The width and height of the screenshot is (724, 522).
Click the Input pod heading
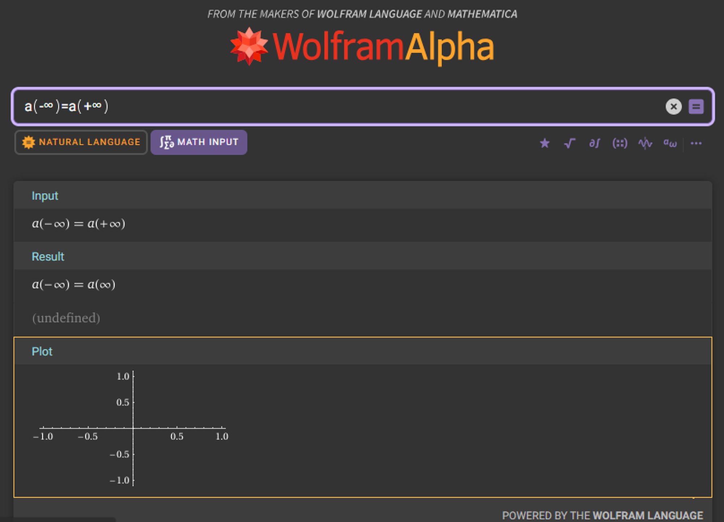click(45, 196)
